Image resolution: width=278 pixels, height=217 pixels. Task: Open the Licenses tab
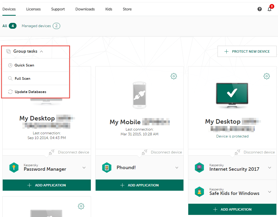point(33,9)
